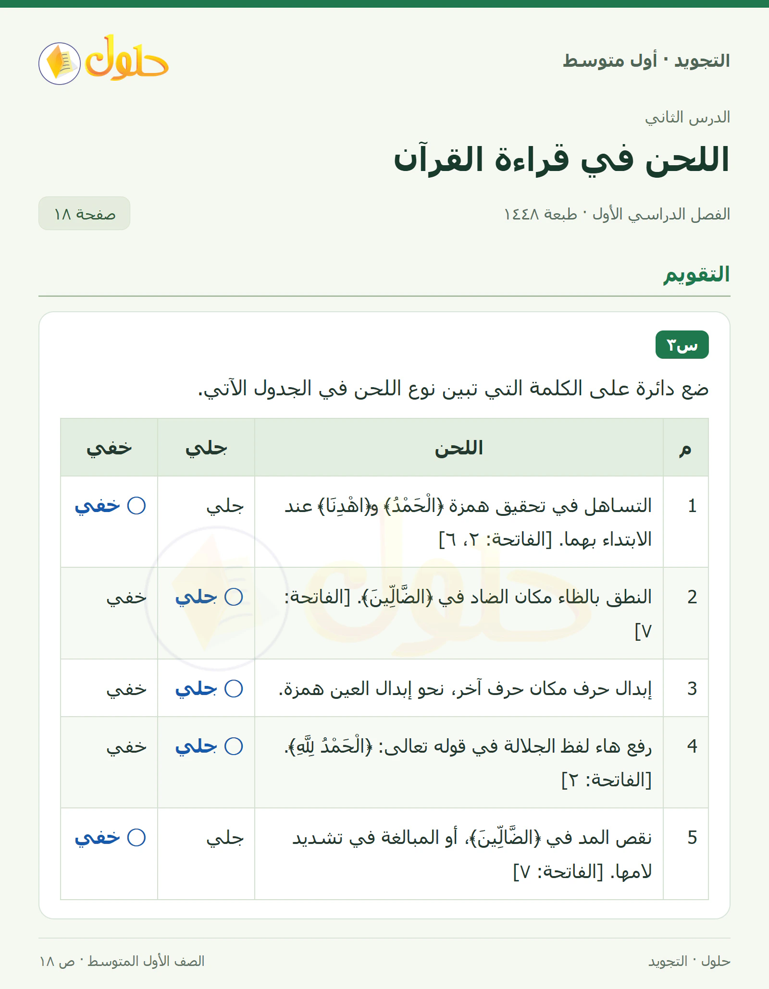This screenshot has height=989, width=769.
Task: Click the خفي column header
Action: click(109, 448)
